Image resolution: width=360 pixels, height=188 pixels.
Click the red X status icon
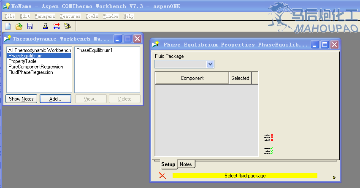(162, 176)
